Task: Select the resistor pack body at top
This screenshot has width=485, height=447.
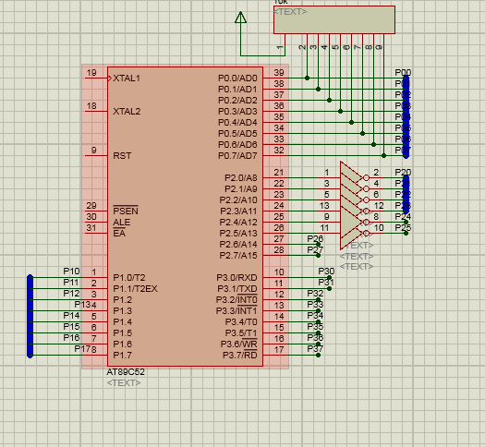Action: click(334, 19)
